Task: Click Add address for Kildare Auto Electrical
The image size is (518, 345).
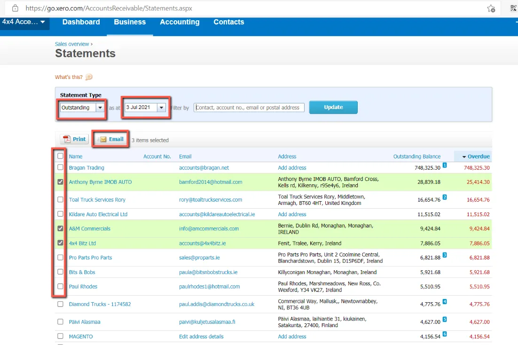Action: [x=292, y=214]
